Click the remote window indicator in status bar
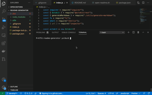 point(3,93)
